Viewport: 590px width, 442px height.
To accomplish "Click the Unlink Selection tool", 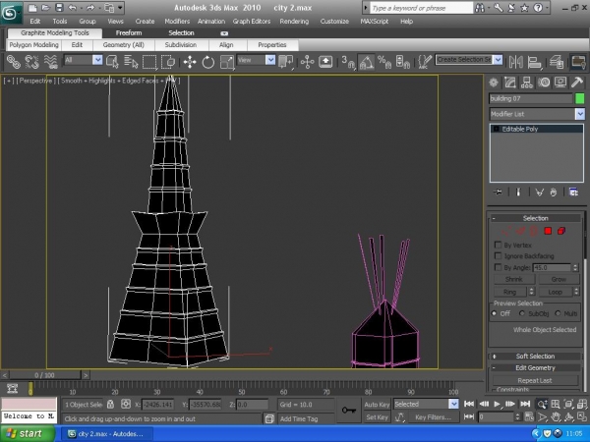I will point(32,61).
